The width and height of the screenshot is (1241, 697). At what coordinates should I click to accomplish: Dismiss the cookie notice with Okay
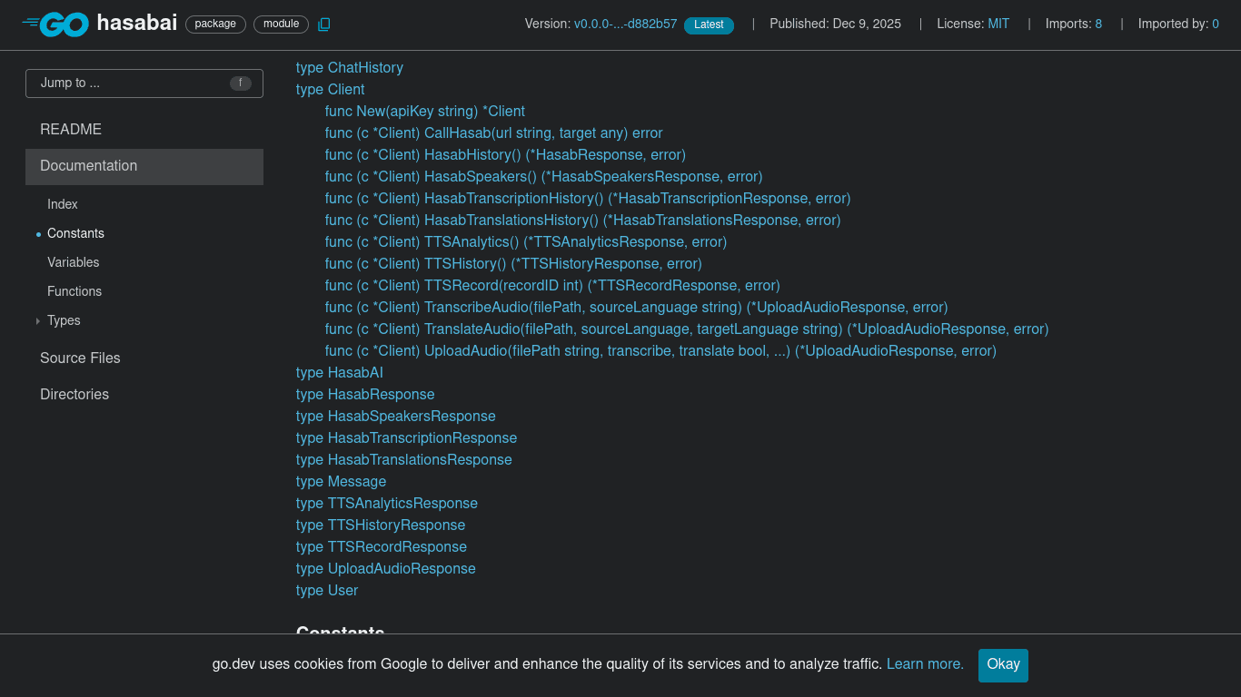(x=1003, y=665)
